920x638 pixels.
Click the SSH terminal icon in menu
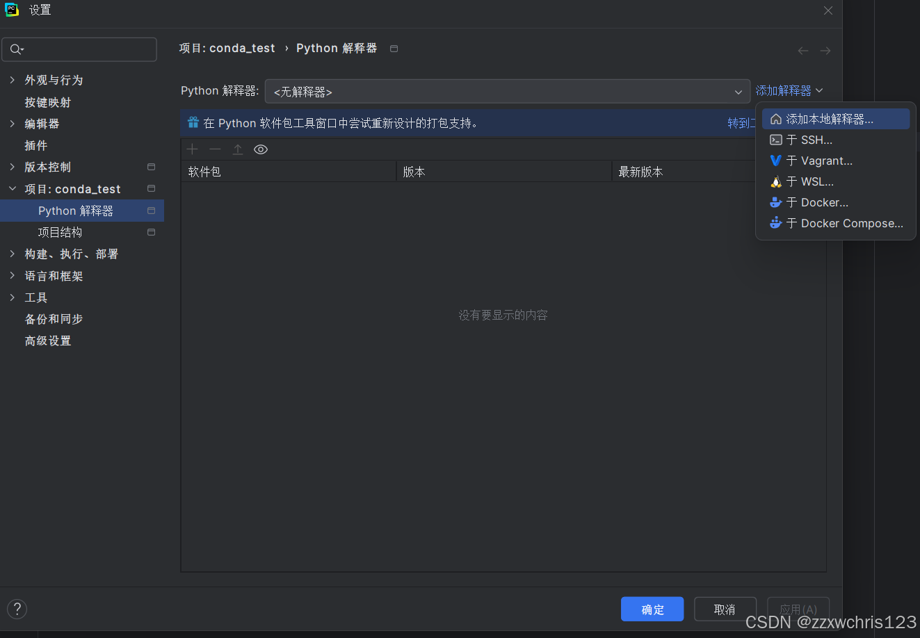776,140
